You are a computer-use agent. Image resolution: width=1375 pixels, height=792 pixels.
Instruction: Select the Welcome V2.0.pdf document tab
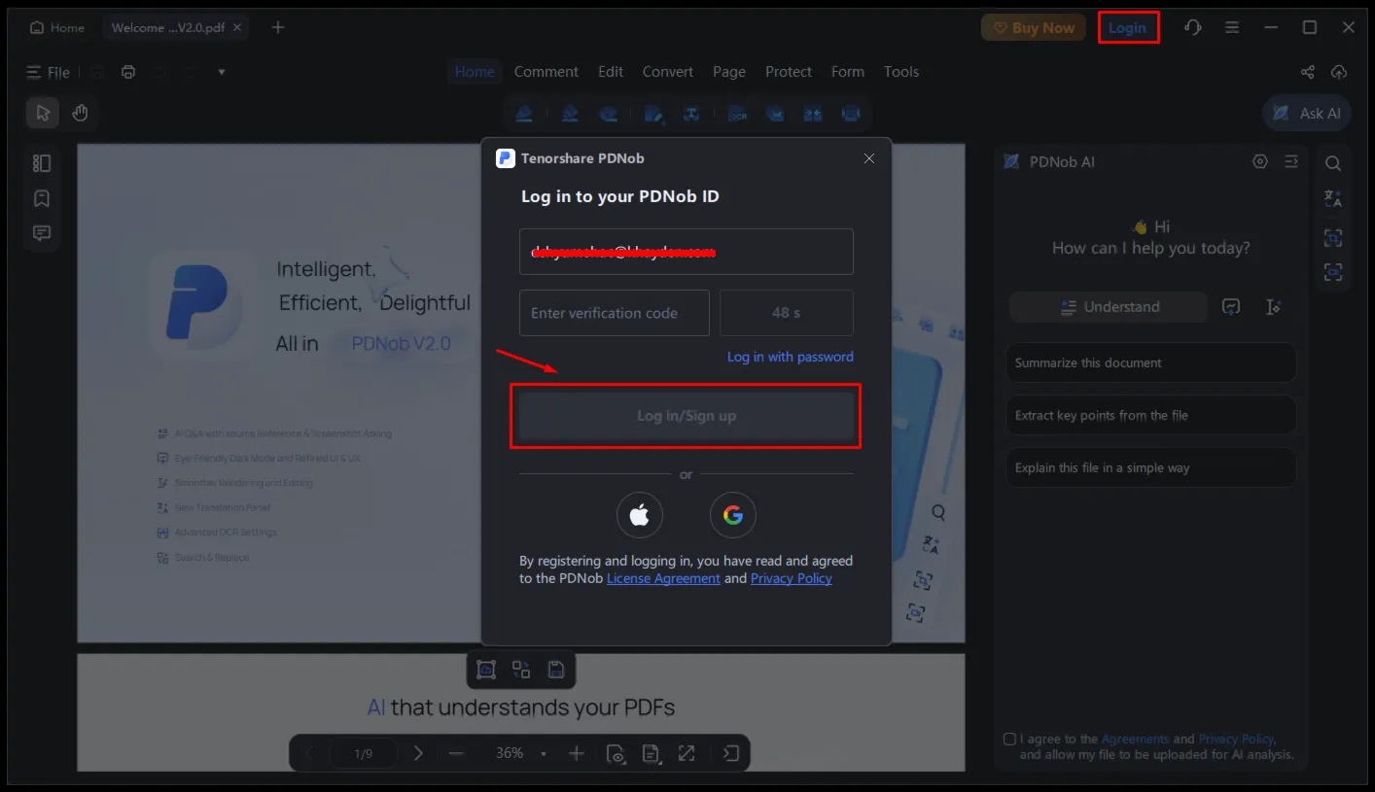pyautogui.click(x=167, y=27)
